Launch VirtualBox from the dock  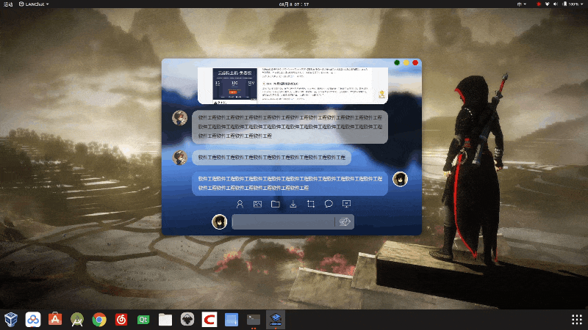pyautogui.click(x=11, y=320)
